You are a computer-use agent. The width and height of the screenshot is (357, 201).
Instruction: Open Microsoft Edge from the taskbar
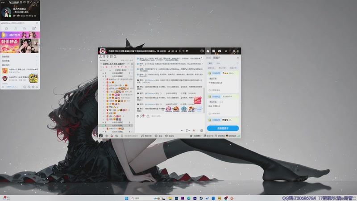tap(189, 198)
